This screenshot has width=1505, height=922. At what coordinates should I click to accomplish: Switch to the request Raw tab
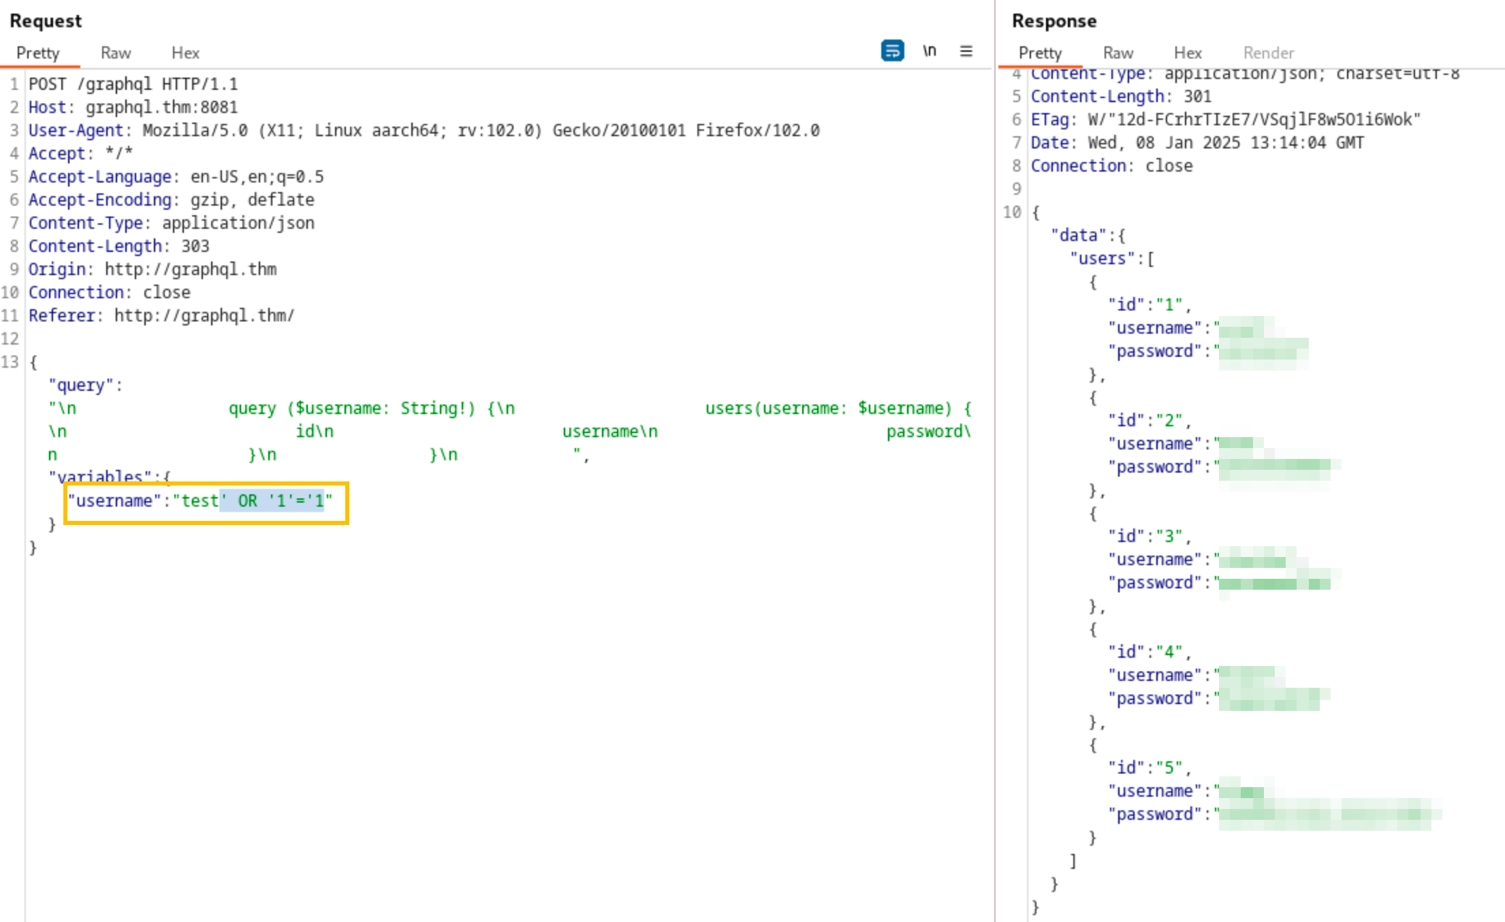(115, 53)
